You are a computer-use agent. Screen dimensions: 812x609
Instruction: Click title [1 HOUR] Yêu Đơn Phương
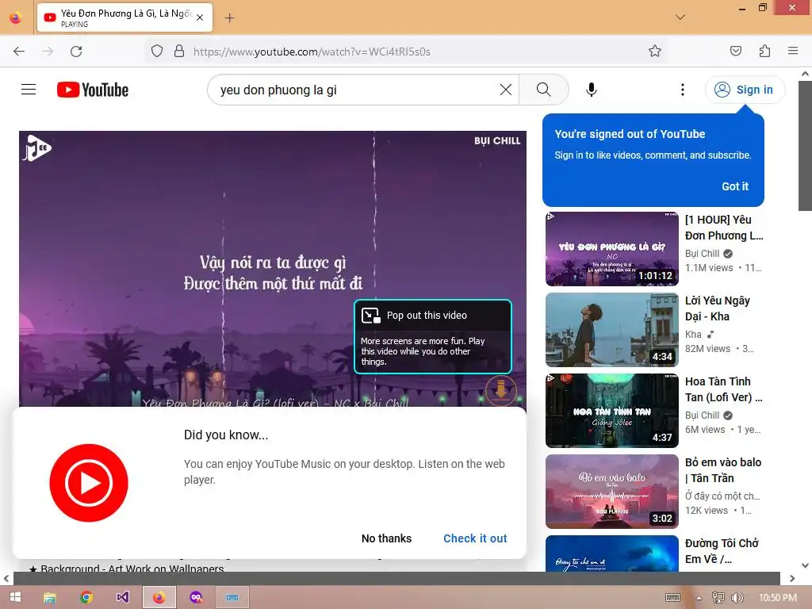coord(724,228)
